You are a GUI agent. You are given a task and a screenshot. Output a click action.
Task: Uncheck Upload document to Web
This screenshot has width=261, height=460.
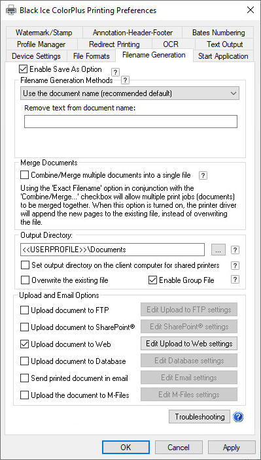point(24,344)
